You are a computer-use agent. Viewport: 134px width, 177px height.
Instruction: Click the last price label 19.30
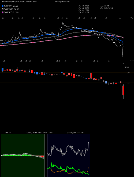coord(126,67)
